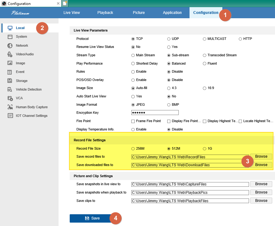Open Event calendar icon in sidebar

[10, 72]
